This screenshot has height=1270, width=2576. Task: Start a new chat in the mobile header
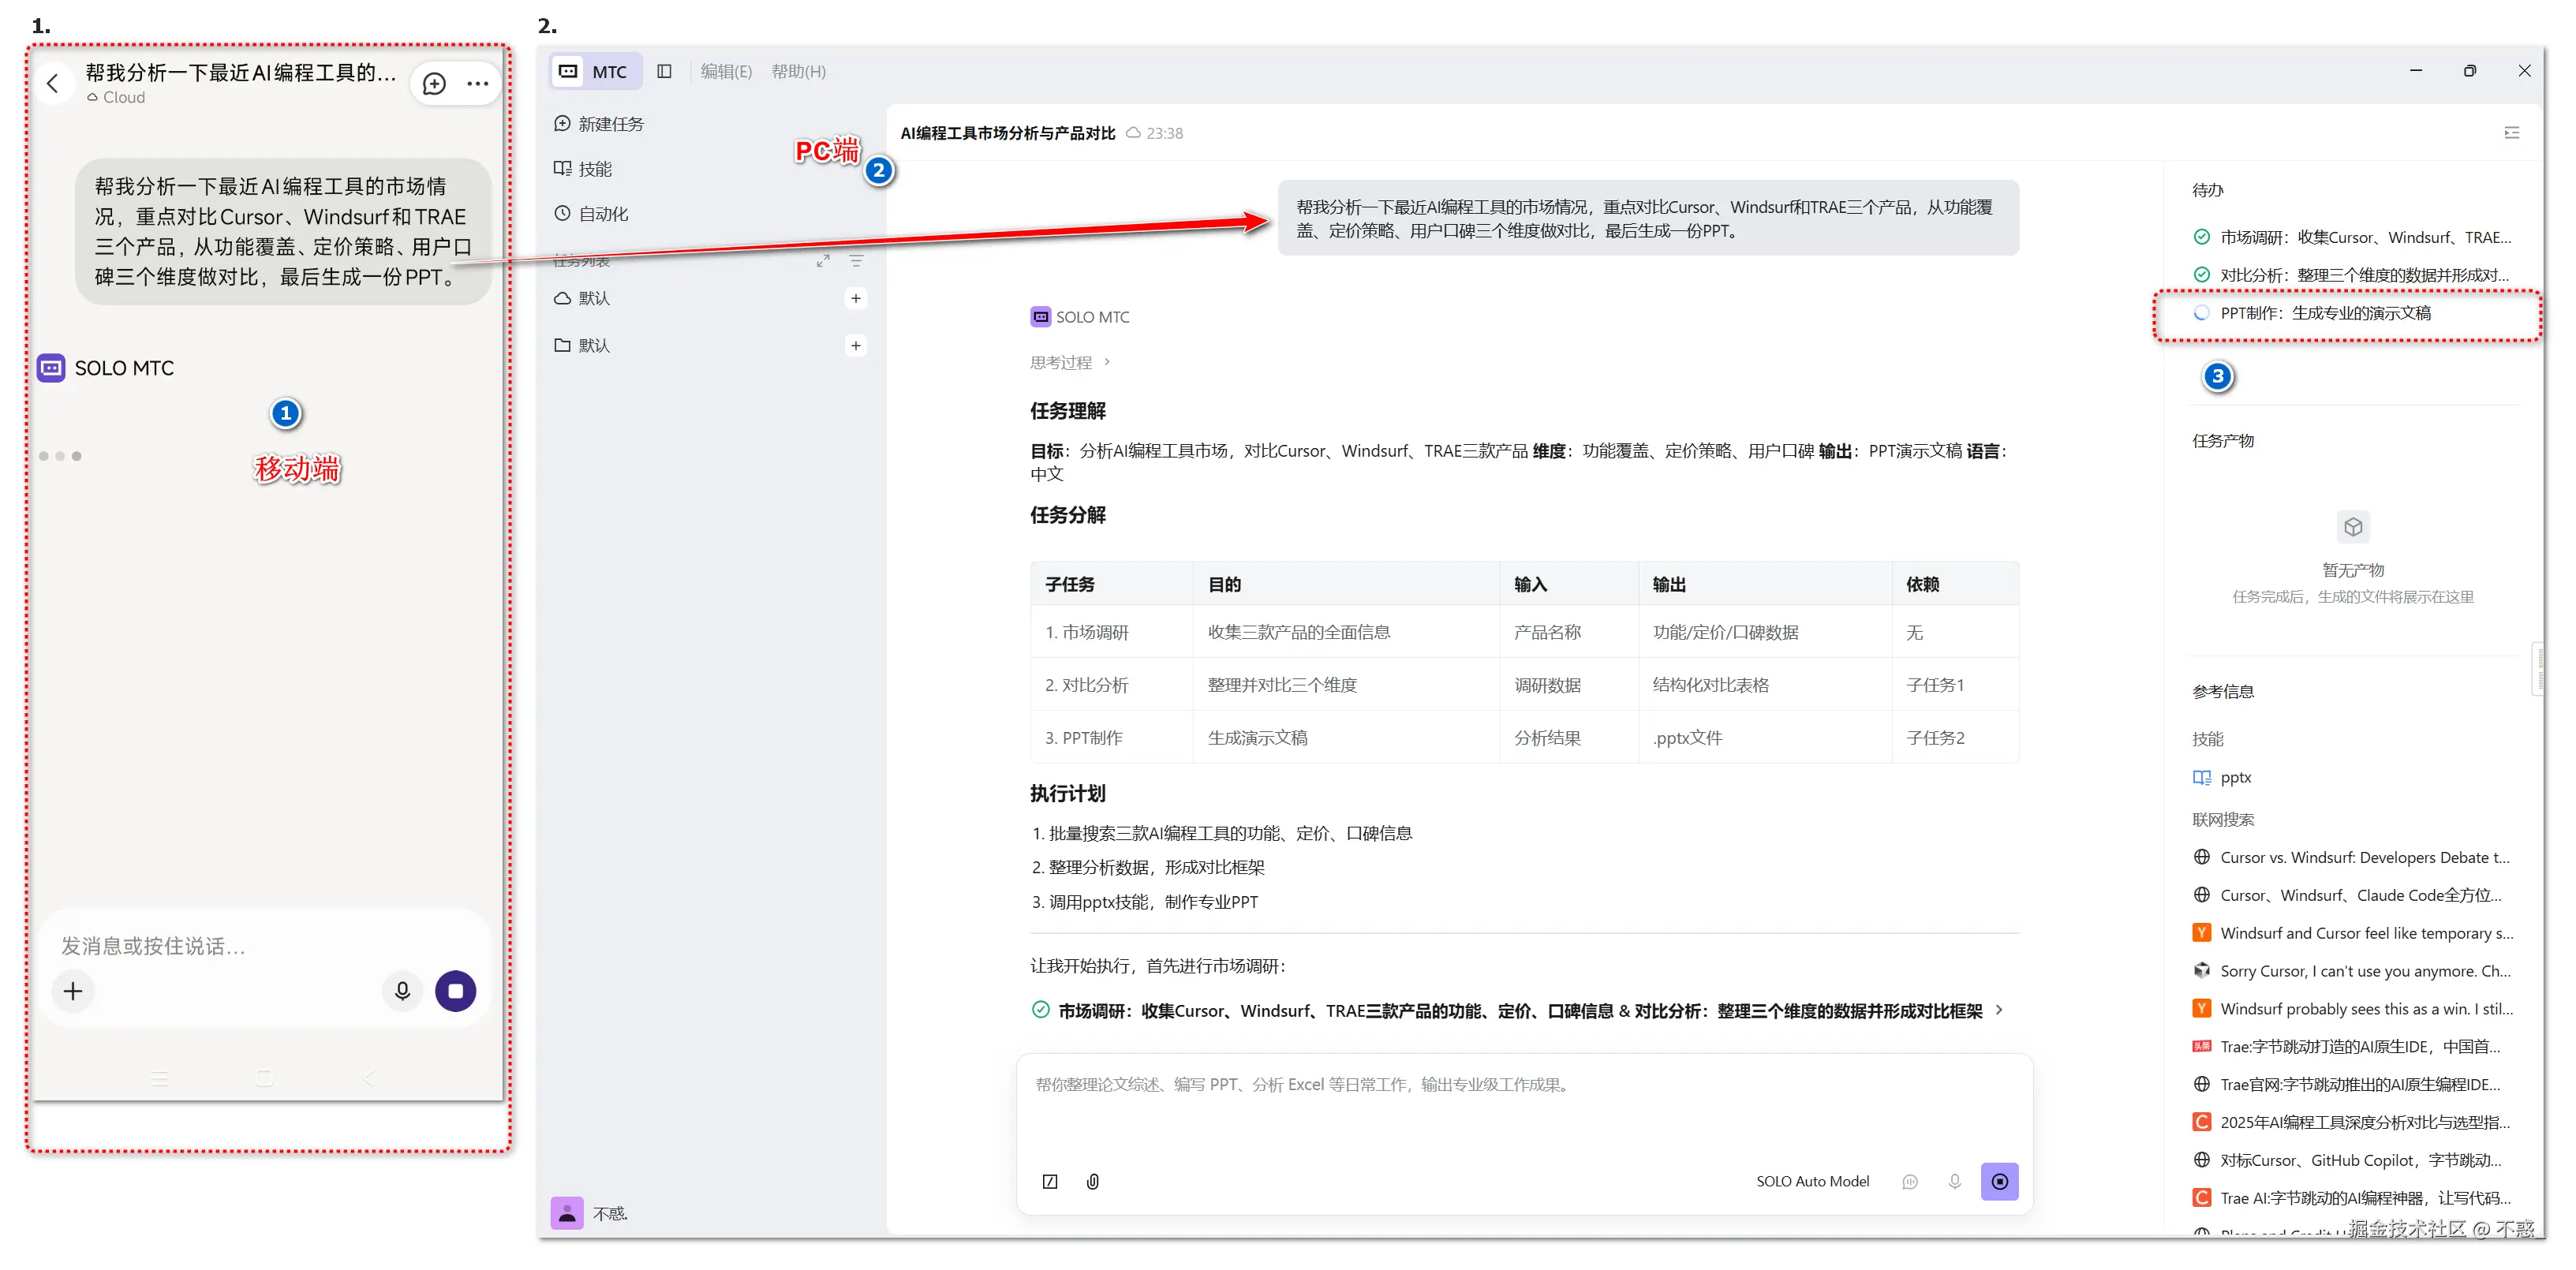[x=434, y=84]
